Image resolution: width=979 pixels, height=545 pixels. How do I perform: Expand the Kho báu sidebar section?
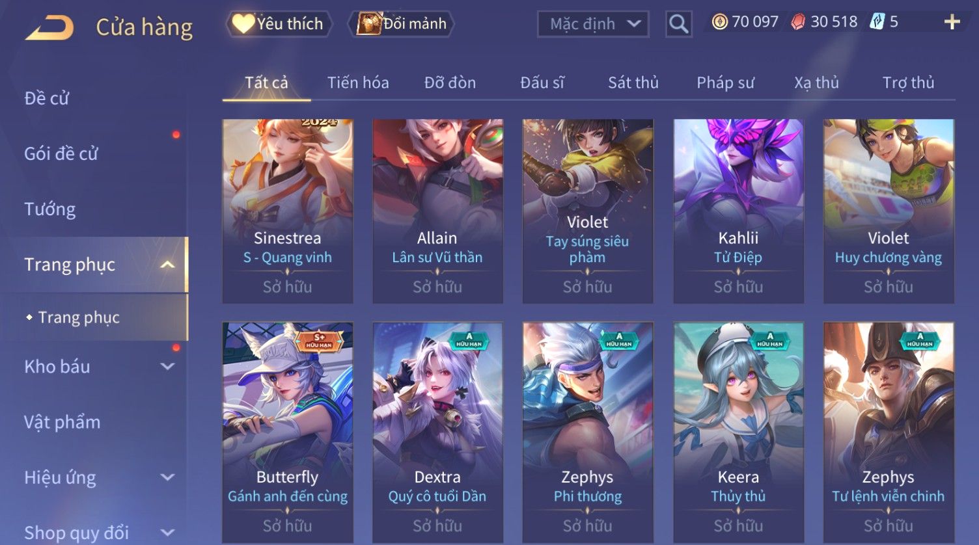coord(167,367)
